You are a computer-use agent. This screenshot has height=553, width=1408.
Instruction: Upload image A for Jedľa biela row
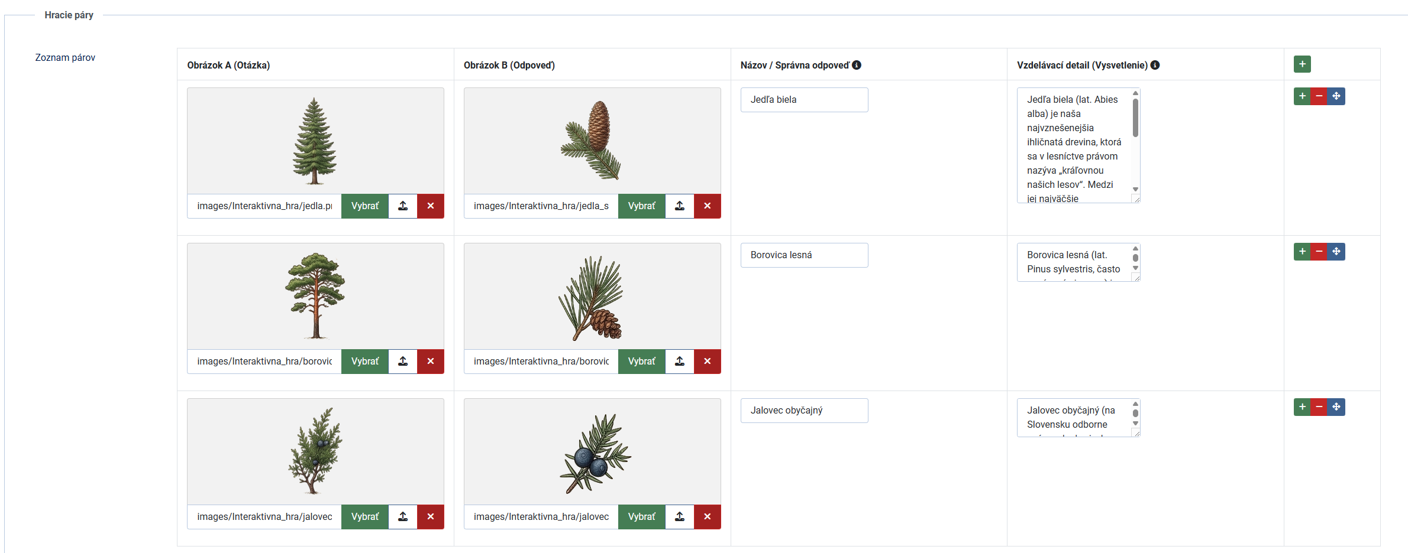click(403, 206)
